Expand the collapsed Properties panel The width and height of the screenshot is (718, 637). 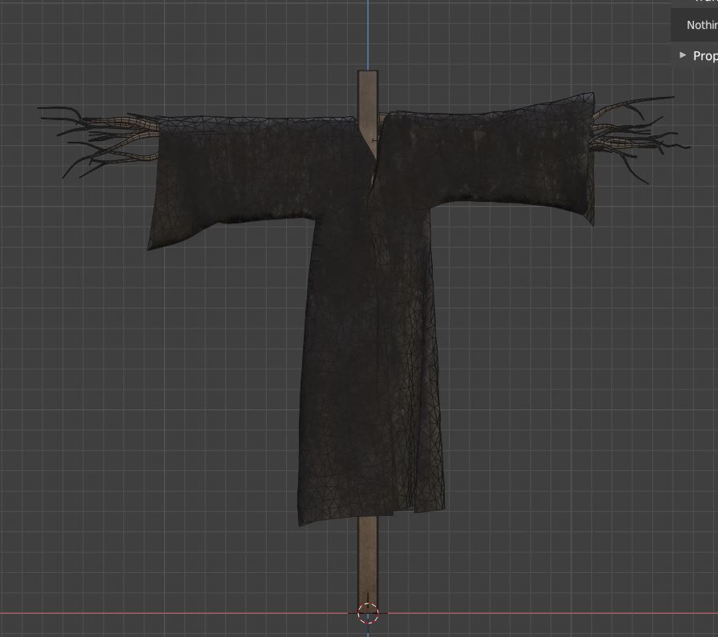click(x=684, y=55)
